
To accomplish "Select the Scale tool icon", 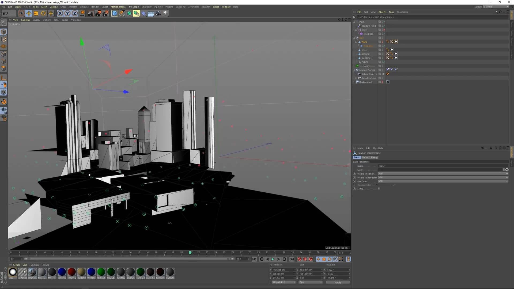I will click(x=36, y=13).
